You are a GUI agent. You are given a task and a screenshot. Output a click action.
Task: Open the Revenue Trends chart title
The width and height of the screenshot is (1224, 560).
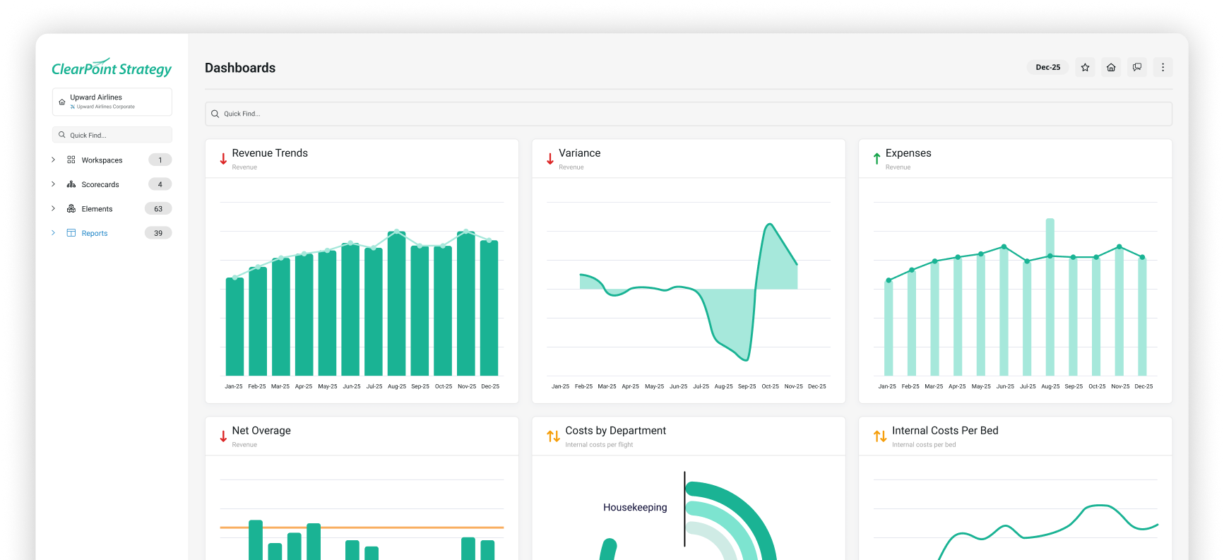[270, 153]
